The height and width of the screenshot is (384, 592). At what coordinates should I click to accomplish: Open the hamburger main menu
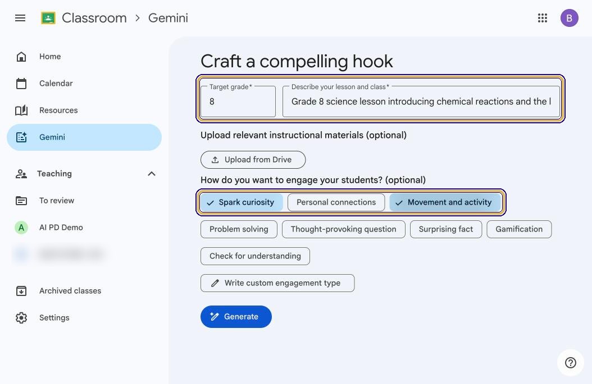pyautogui.click(x=20, y=18)
